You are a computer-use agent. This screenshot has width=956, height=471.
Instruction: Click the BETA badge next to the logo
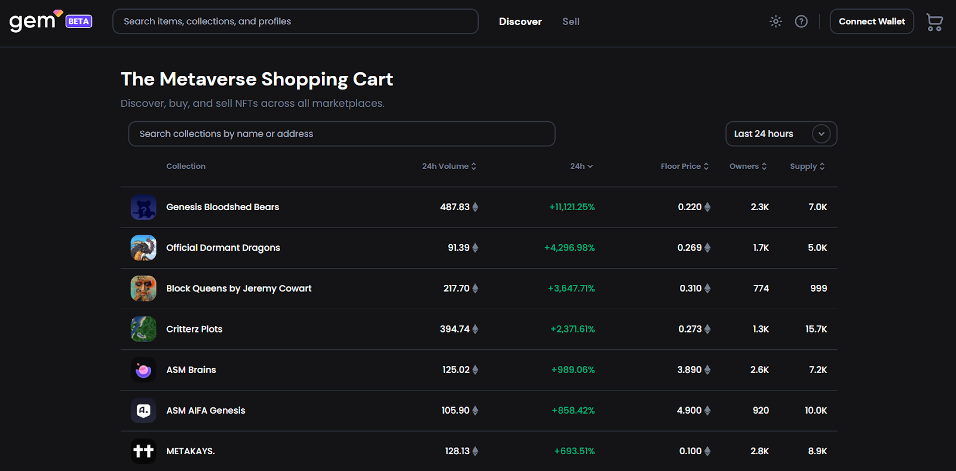coord(79,21)
